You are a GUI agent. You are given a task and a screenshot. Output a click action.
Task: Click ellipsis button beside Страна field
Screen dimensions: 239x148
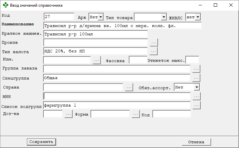(129, 87)
